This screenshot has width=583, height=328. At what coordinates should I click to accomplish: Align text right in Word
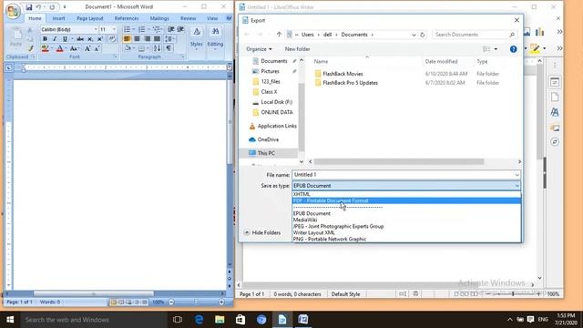click(148, 39)
